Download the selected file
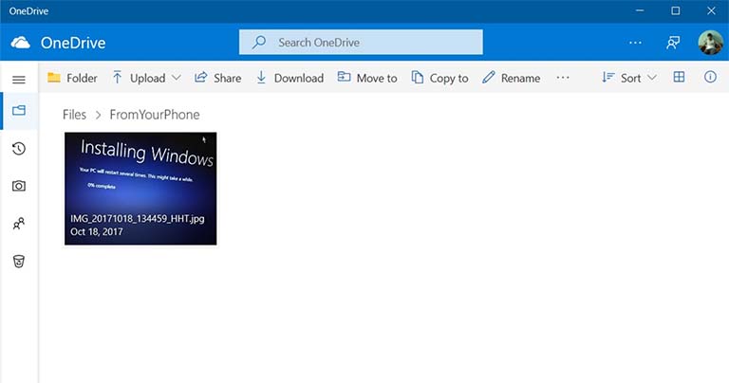The image size is (729, 383). 290,78
